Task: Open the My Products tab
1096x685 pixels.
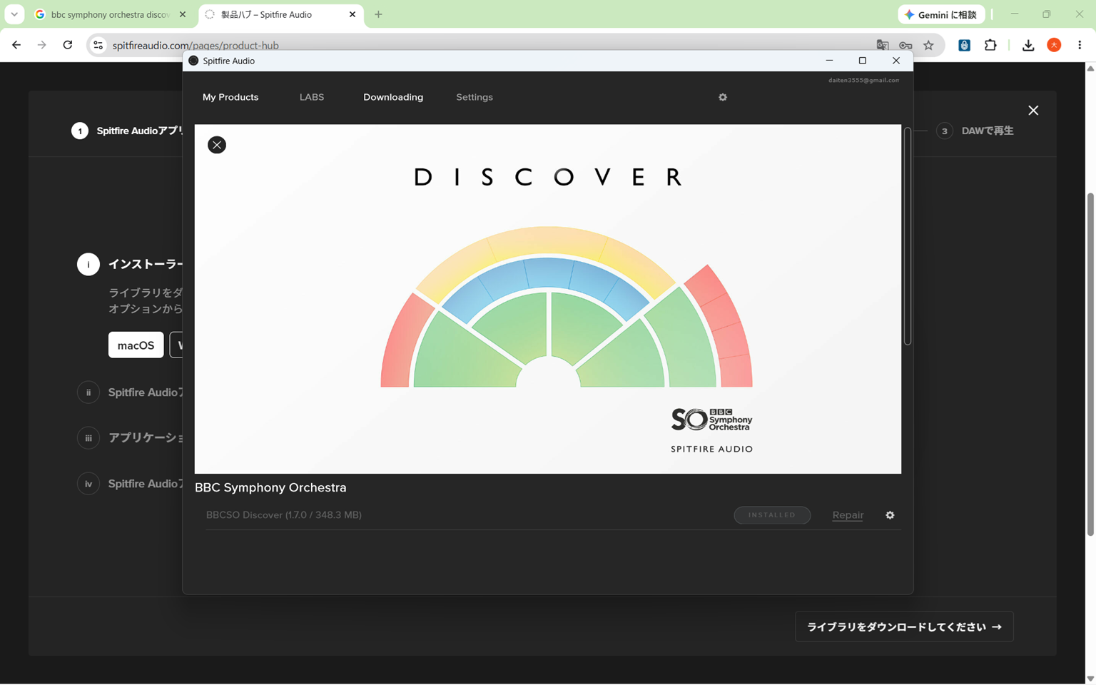Action: (x=230, y=97)
